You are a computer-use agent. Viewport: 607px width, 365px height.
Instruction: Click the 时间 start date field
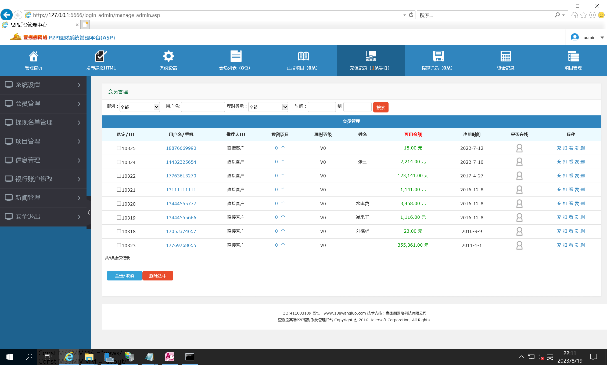322,107
